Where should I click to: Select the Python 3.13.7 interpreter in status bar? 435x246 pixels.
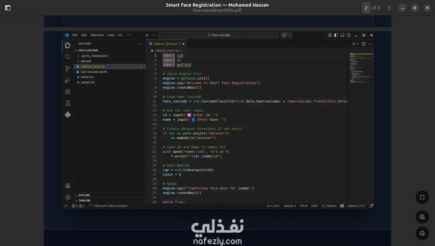(x=357, y=206)
